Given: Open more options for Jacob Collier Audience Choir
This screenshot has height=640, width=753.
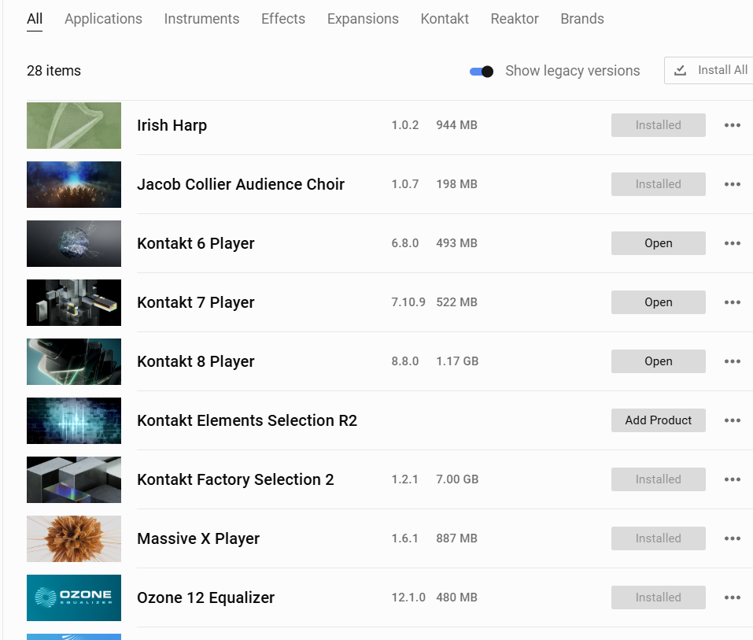Looking at the screenshot, I should (x=732, y=184).
